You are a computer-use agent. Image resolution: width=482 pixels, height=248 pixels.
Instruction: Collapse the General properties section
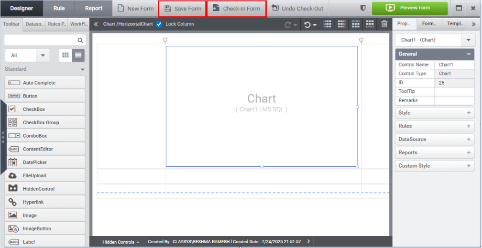469,54
